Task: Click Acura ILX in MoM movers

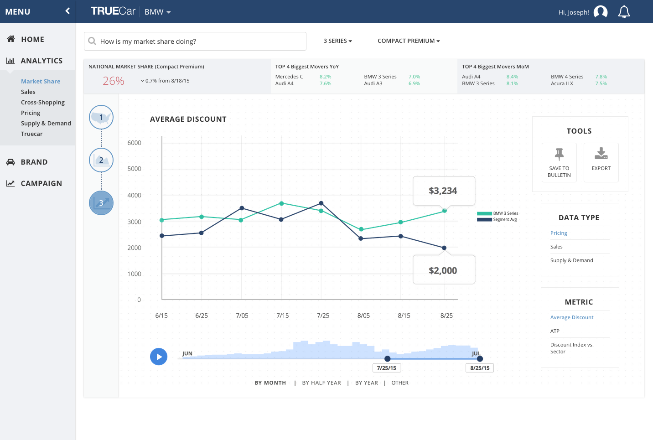Action: (x=562, y=83)
